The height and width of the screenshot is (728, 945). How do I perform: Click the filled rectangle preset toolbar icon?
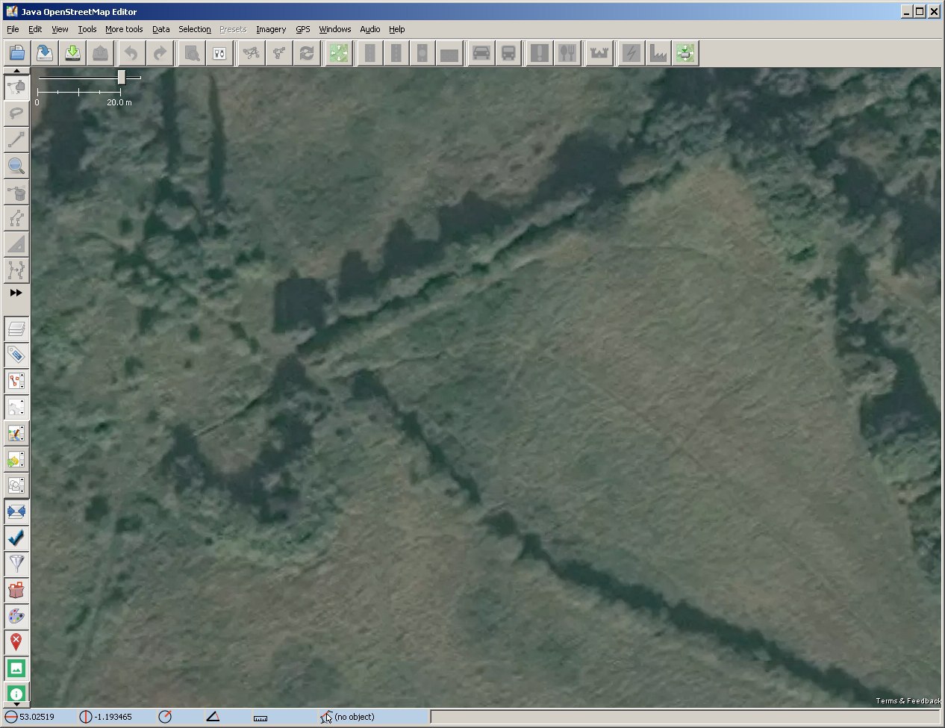pos(449,53)
